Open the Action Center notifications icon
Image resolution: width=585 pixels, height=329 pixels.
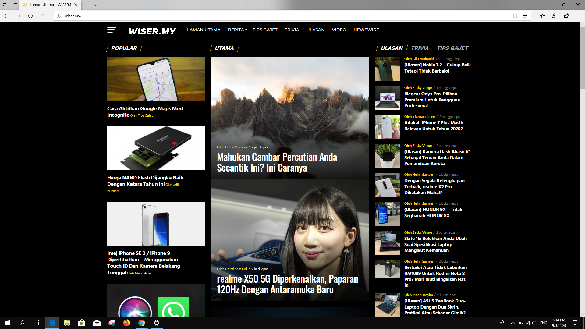tap(575, 323)
